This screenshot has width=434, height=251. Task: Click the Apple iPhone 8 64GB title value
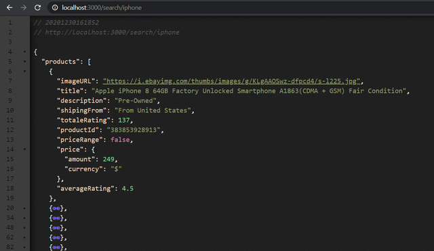tap(249, 91)
